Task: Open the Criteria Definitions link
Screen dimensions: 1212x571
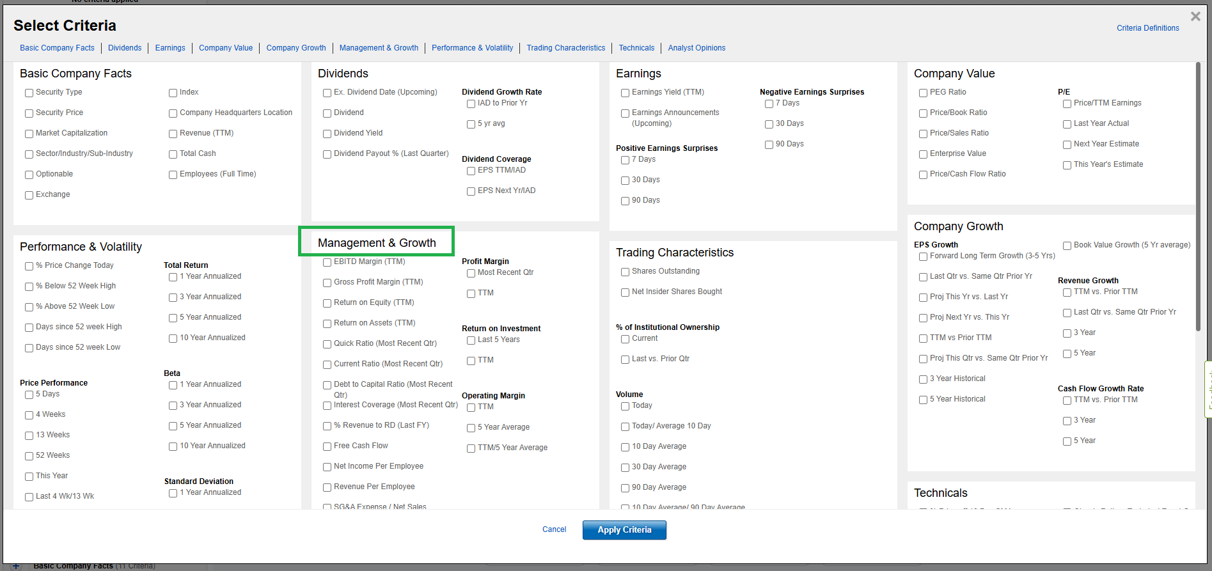Action: [x=1147, y=28]
